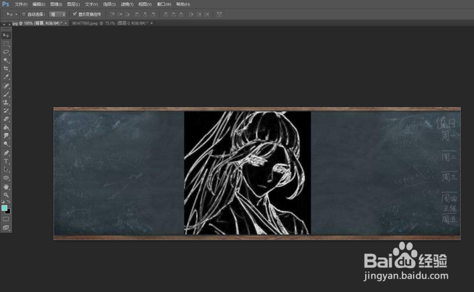Select the Crop tool
The width and height of the screenshot is (474, 292).
(6, 69)
